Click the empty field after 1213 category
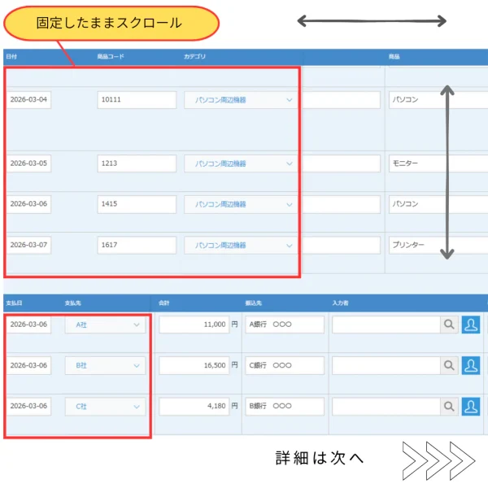Image resolution: width=488 pixels, height=488 pixels. [x=341, y=163]
